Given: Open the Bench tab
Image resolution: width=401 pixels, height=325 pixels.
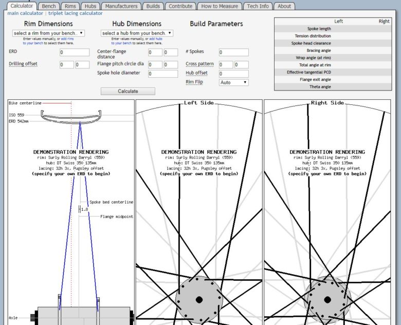Looking at the screenshot, I should (49, 6).
